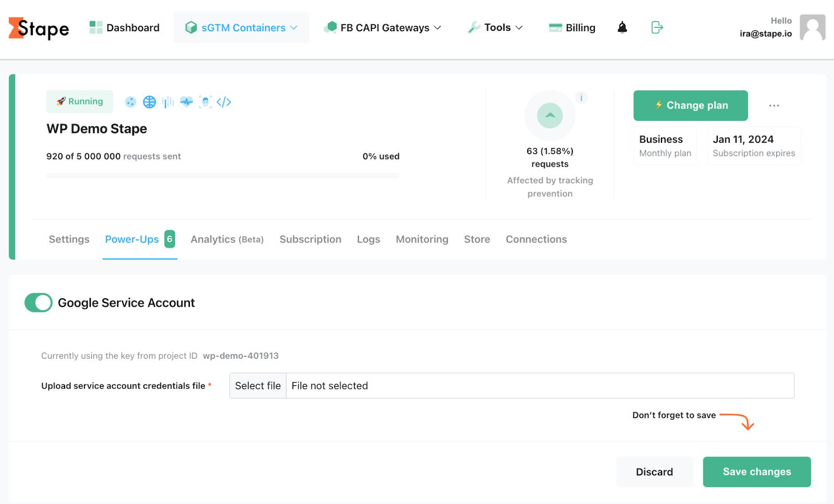
Task: Click the globe power-up icon
Action: (x=150, y=102)
